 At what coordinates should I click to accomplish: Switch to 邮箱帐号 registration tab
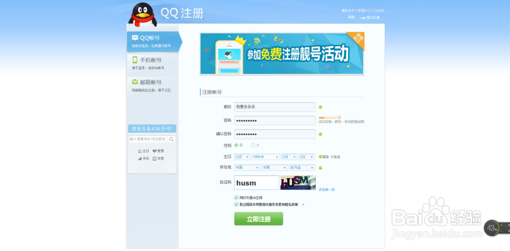click(152, 86)
